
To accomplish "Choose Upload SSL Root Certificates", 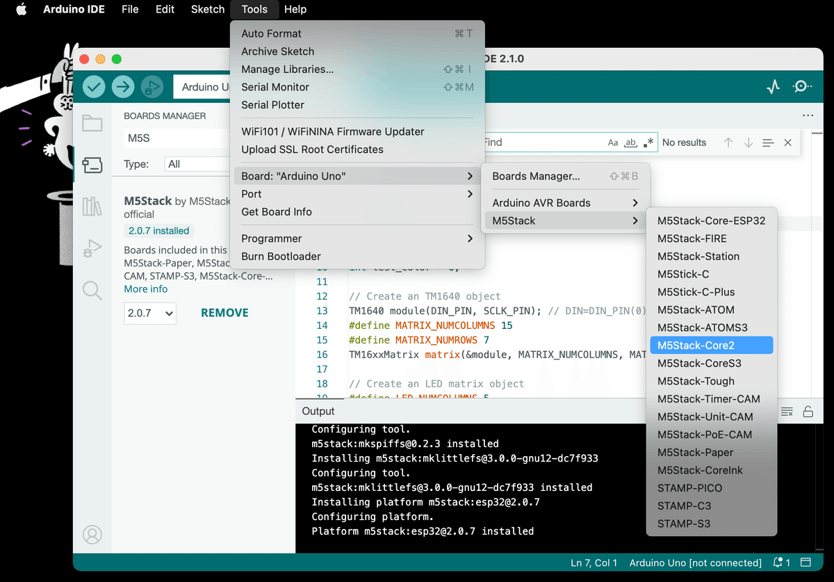I will (x=357, y=149).
